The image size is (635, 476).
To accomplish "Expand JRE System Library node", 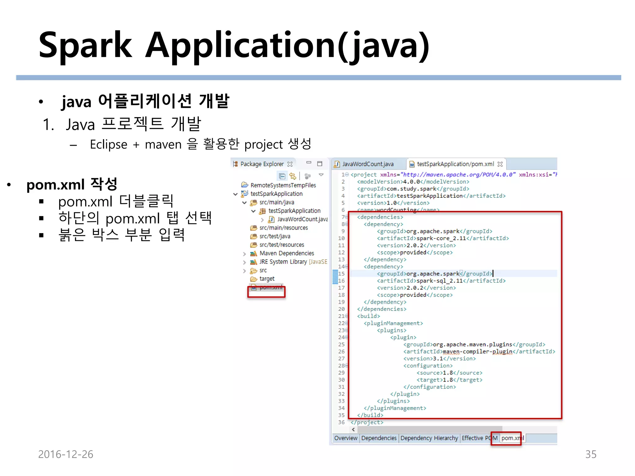I will click(x=244, y=262).
